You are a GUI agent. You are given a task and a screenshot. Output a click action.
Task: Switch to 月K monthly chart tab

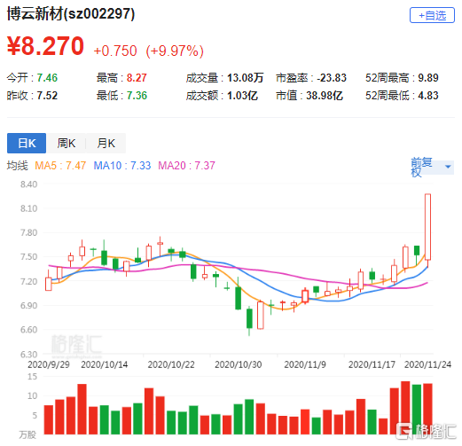click(106, 143)
